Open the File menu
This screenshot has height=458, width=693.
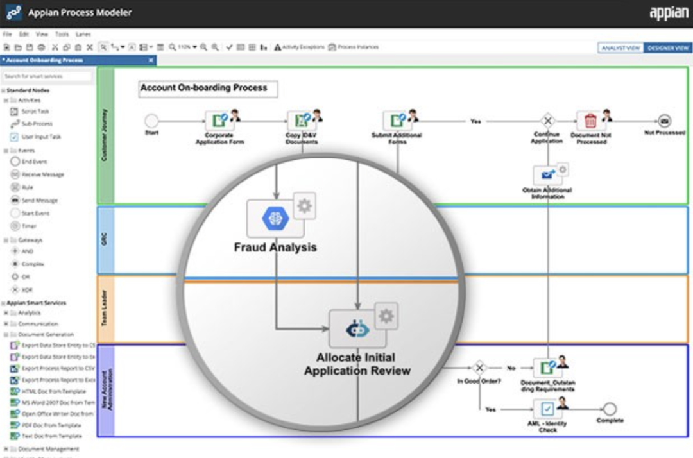[7, 34]
